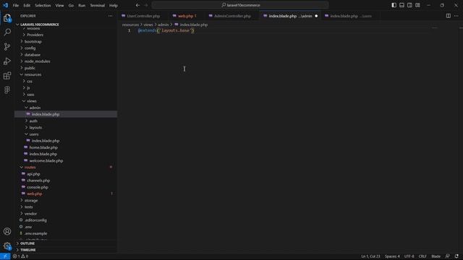
Task: Click the Explorer more actions ellipsis
Action: pos(110,16)
